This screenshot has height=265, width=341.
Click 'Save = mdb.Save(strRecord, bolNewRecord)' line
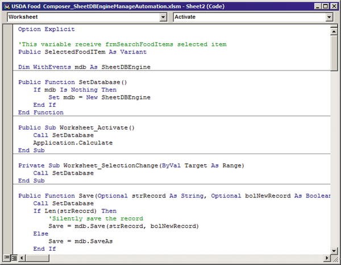(123, 226)
